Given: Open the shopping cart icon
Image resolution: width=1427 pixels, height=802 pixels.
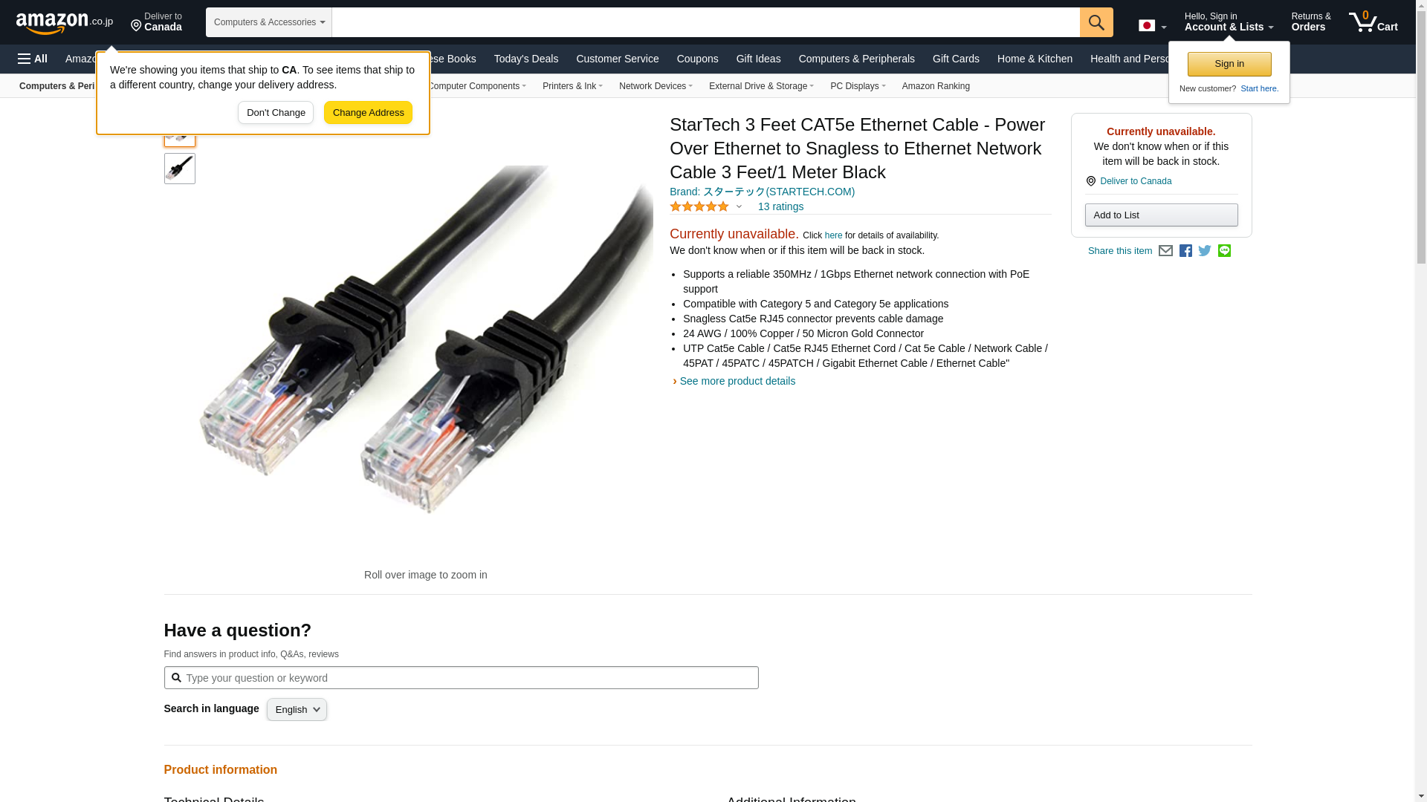Looking at the screenshot, I should (1373, 22).
